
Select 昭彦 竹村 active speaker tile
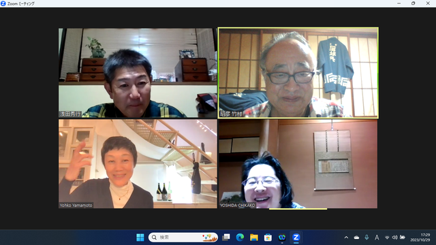point(298,73)
